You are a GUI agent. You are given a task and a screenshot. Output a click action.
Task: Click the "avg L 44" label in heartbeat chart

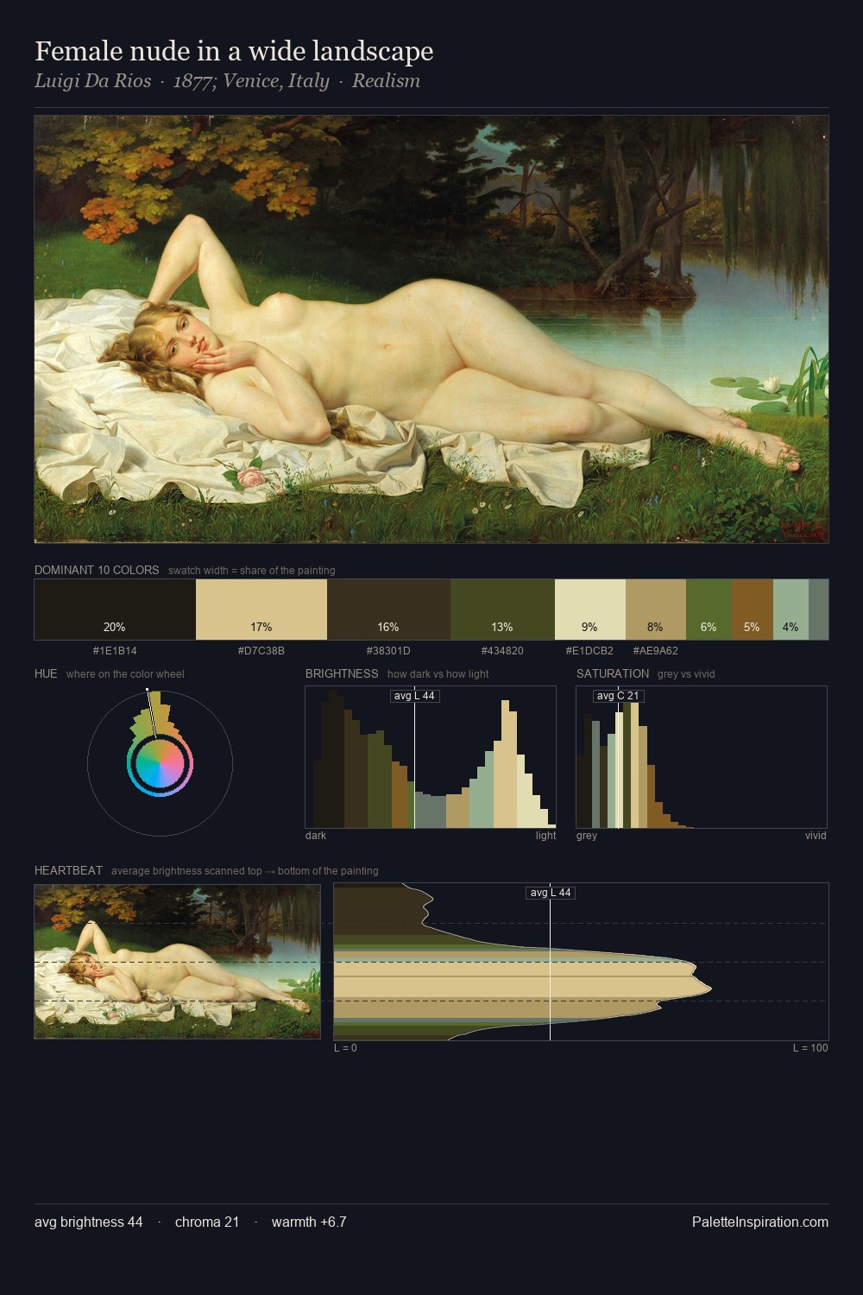[551, 893]
